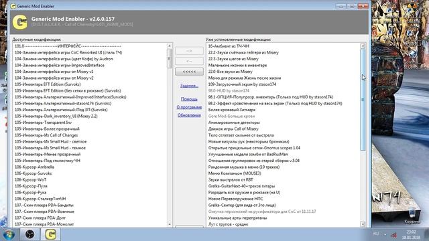
Task: Select 105 Dark_inventory_UI (Misery 2.2)
Action: 56,116
